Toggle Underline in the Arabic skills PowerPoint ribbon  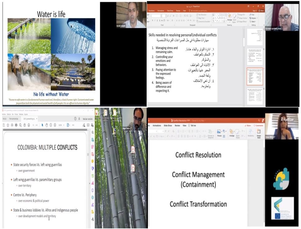(157, 20)
